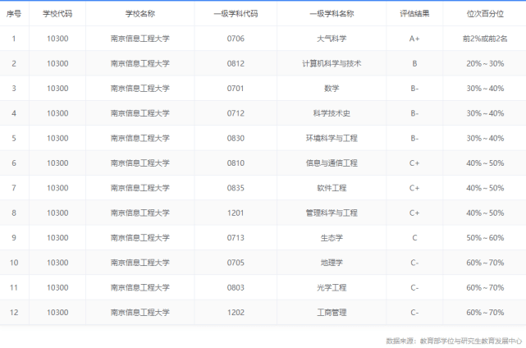Select the 数学 subject cell
Image resolution: width=526 pixels, height=348 pixels.
pos(332,89)
